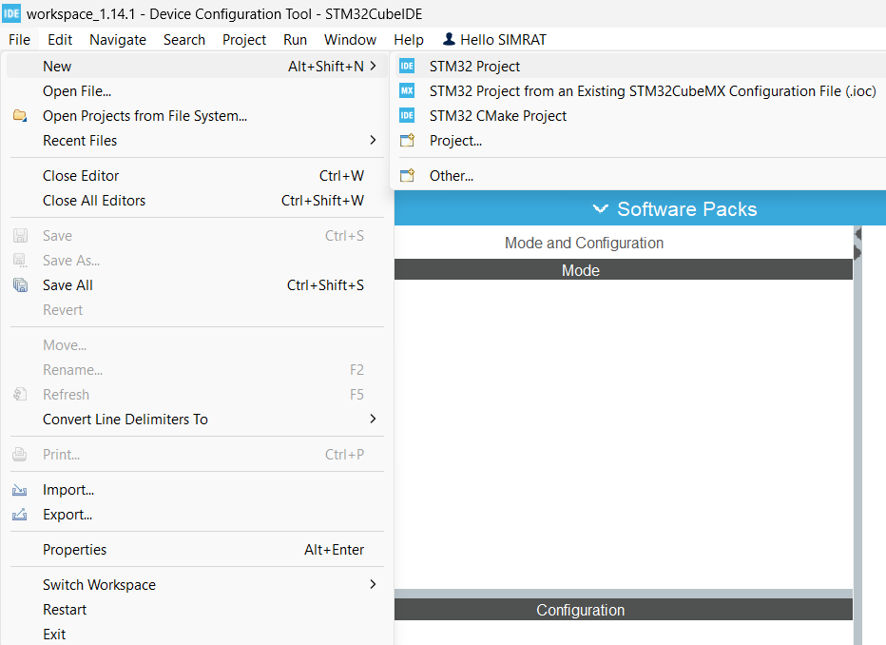This screenshot has width=886, height=645.
Task: Select Restart in File menu
Action: point(197,610)
